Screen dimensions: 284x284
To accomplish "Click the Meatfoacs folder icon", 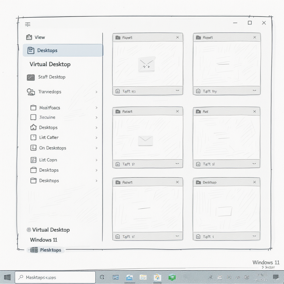I will point(33,108).
